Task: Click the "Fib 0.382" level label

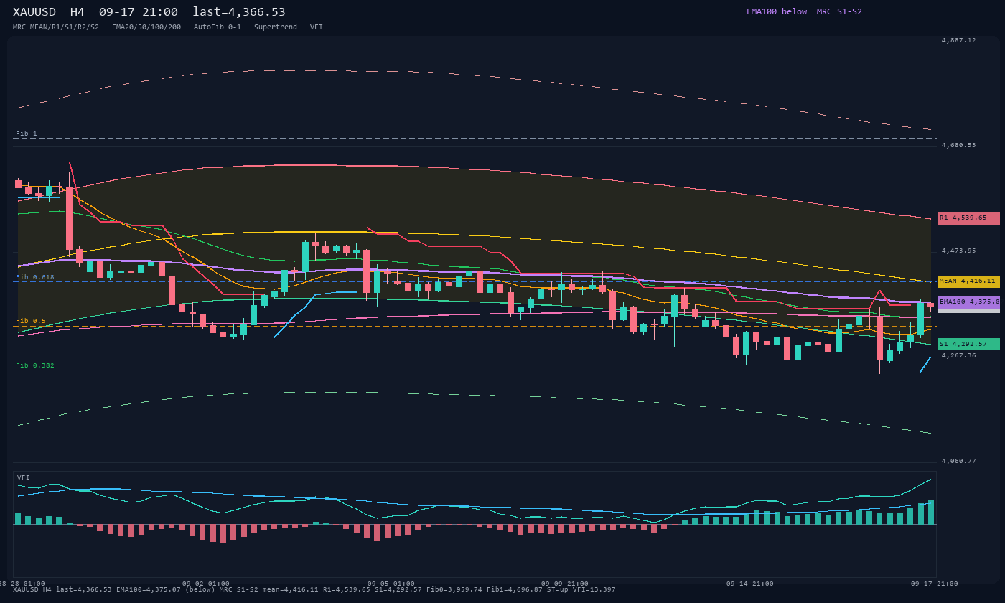Action: (x=35, y=366)
